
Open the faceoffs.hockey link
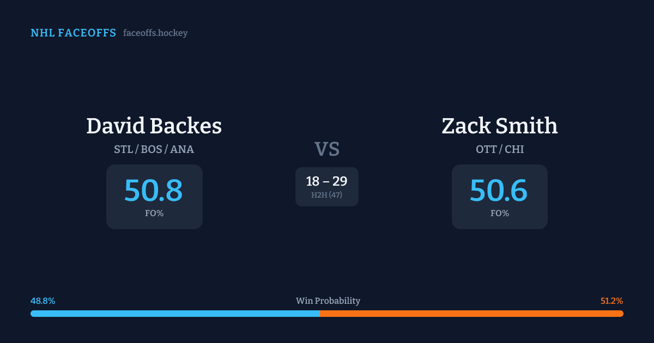tap(155, 33)
